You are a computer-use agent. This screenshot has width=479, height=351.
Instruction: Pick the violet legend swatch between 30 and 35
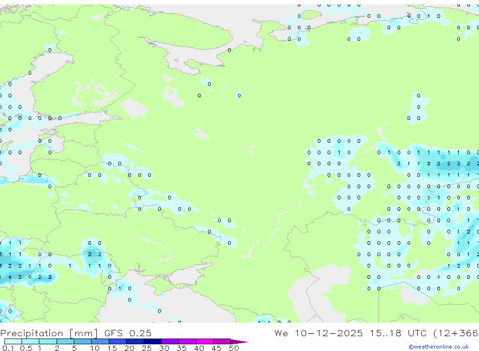click(x=170, y=341)
